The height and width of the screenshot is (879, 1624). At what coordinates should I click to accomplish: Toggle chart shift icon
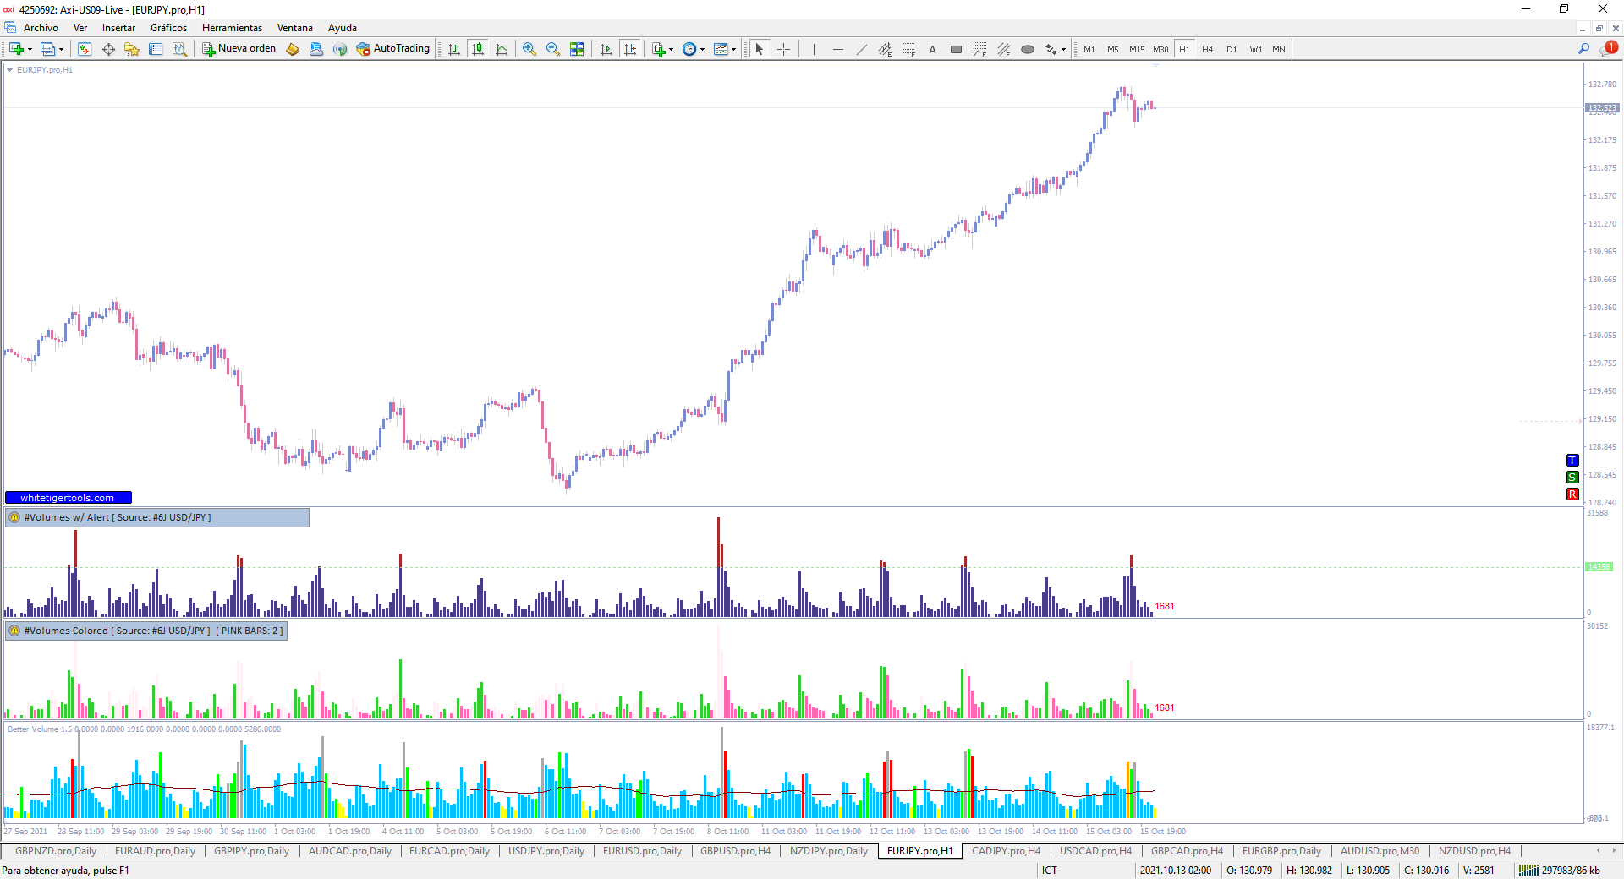coord(630,49)
